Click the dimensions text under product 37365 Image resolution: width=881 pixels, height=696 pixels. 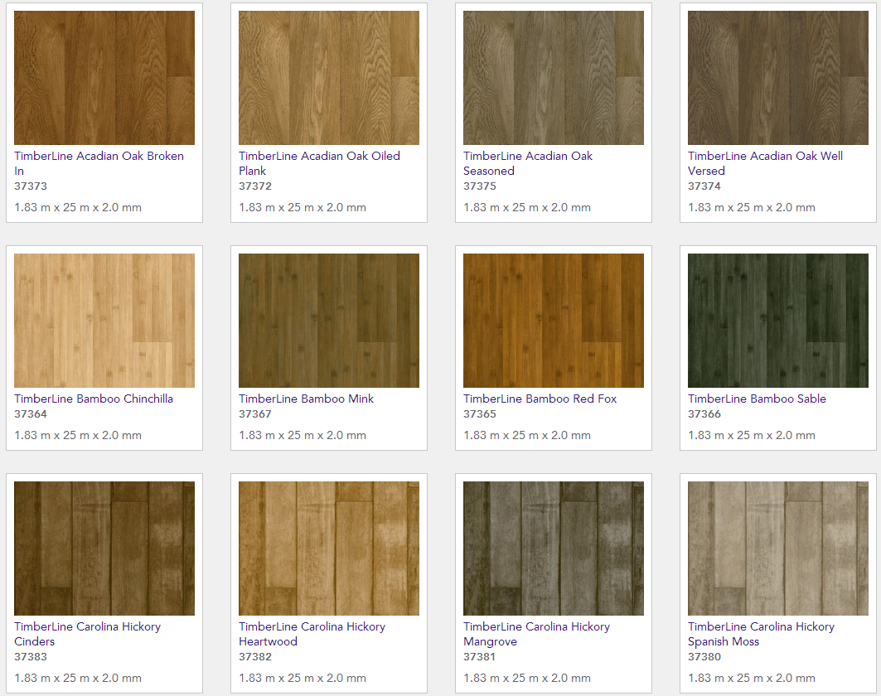click(527, 435)
